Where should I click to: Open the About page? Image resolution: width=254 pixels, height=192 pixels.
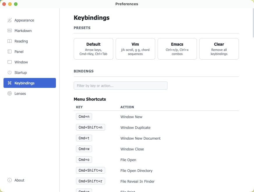coord(30,180)
